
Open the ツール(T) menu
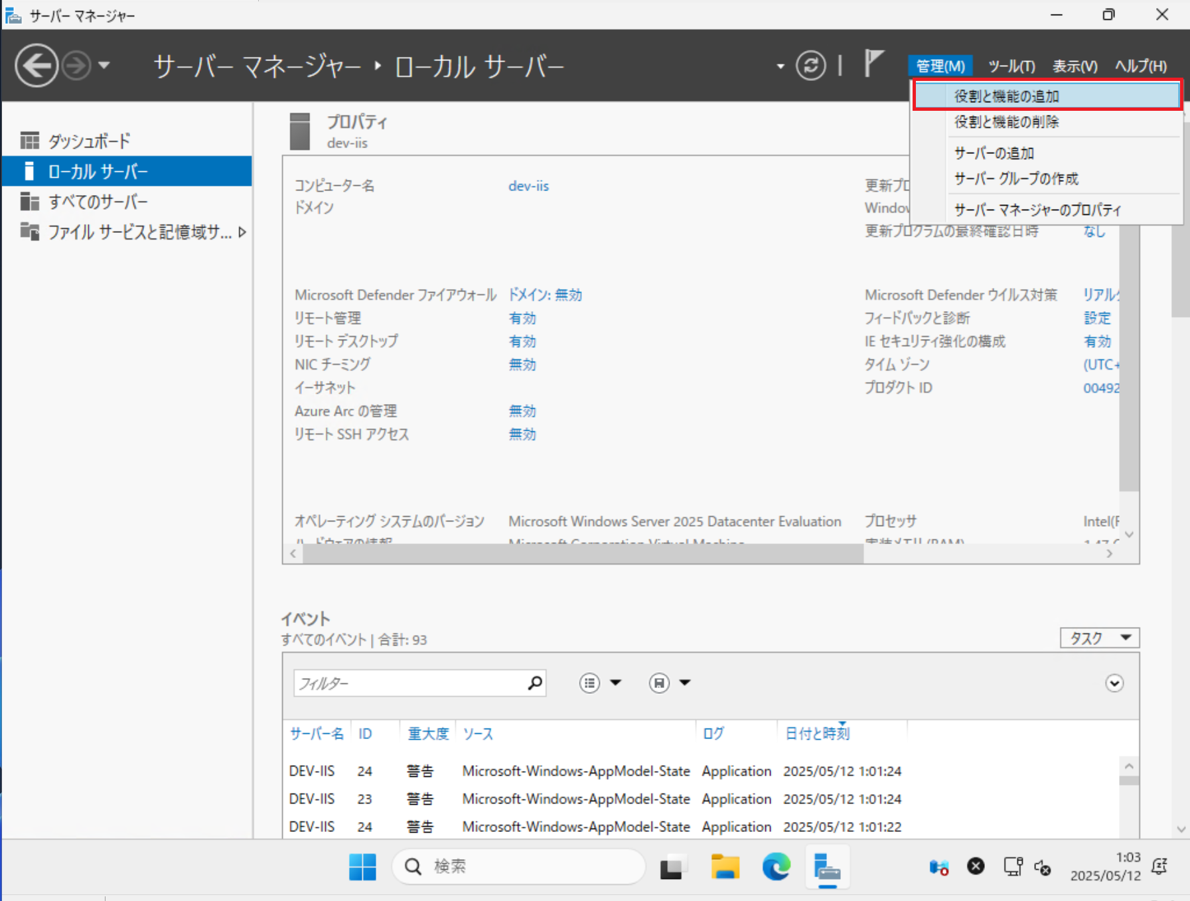1011,66
